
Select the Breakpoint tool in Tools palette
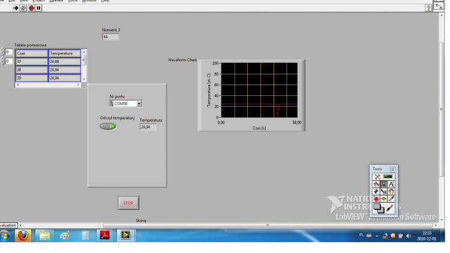pos(376,198)
